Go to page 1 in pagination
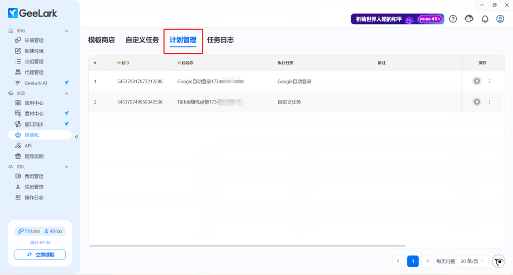The height and width of the screenshot is (275, 513). (413, 261)
